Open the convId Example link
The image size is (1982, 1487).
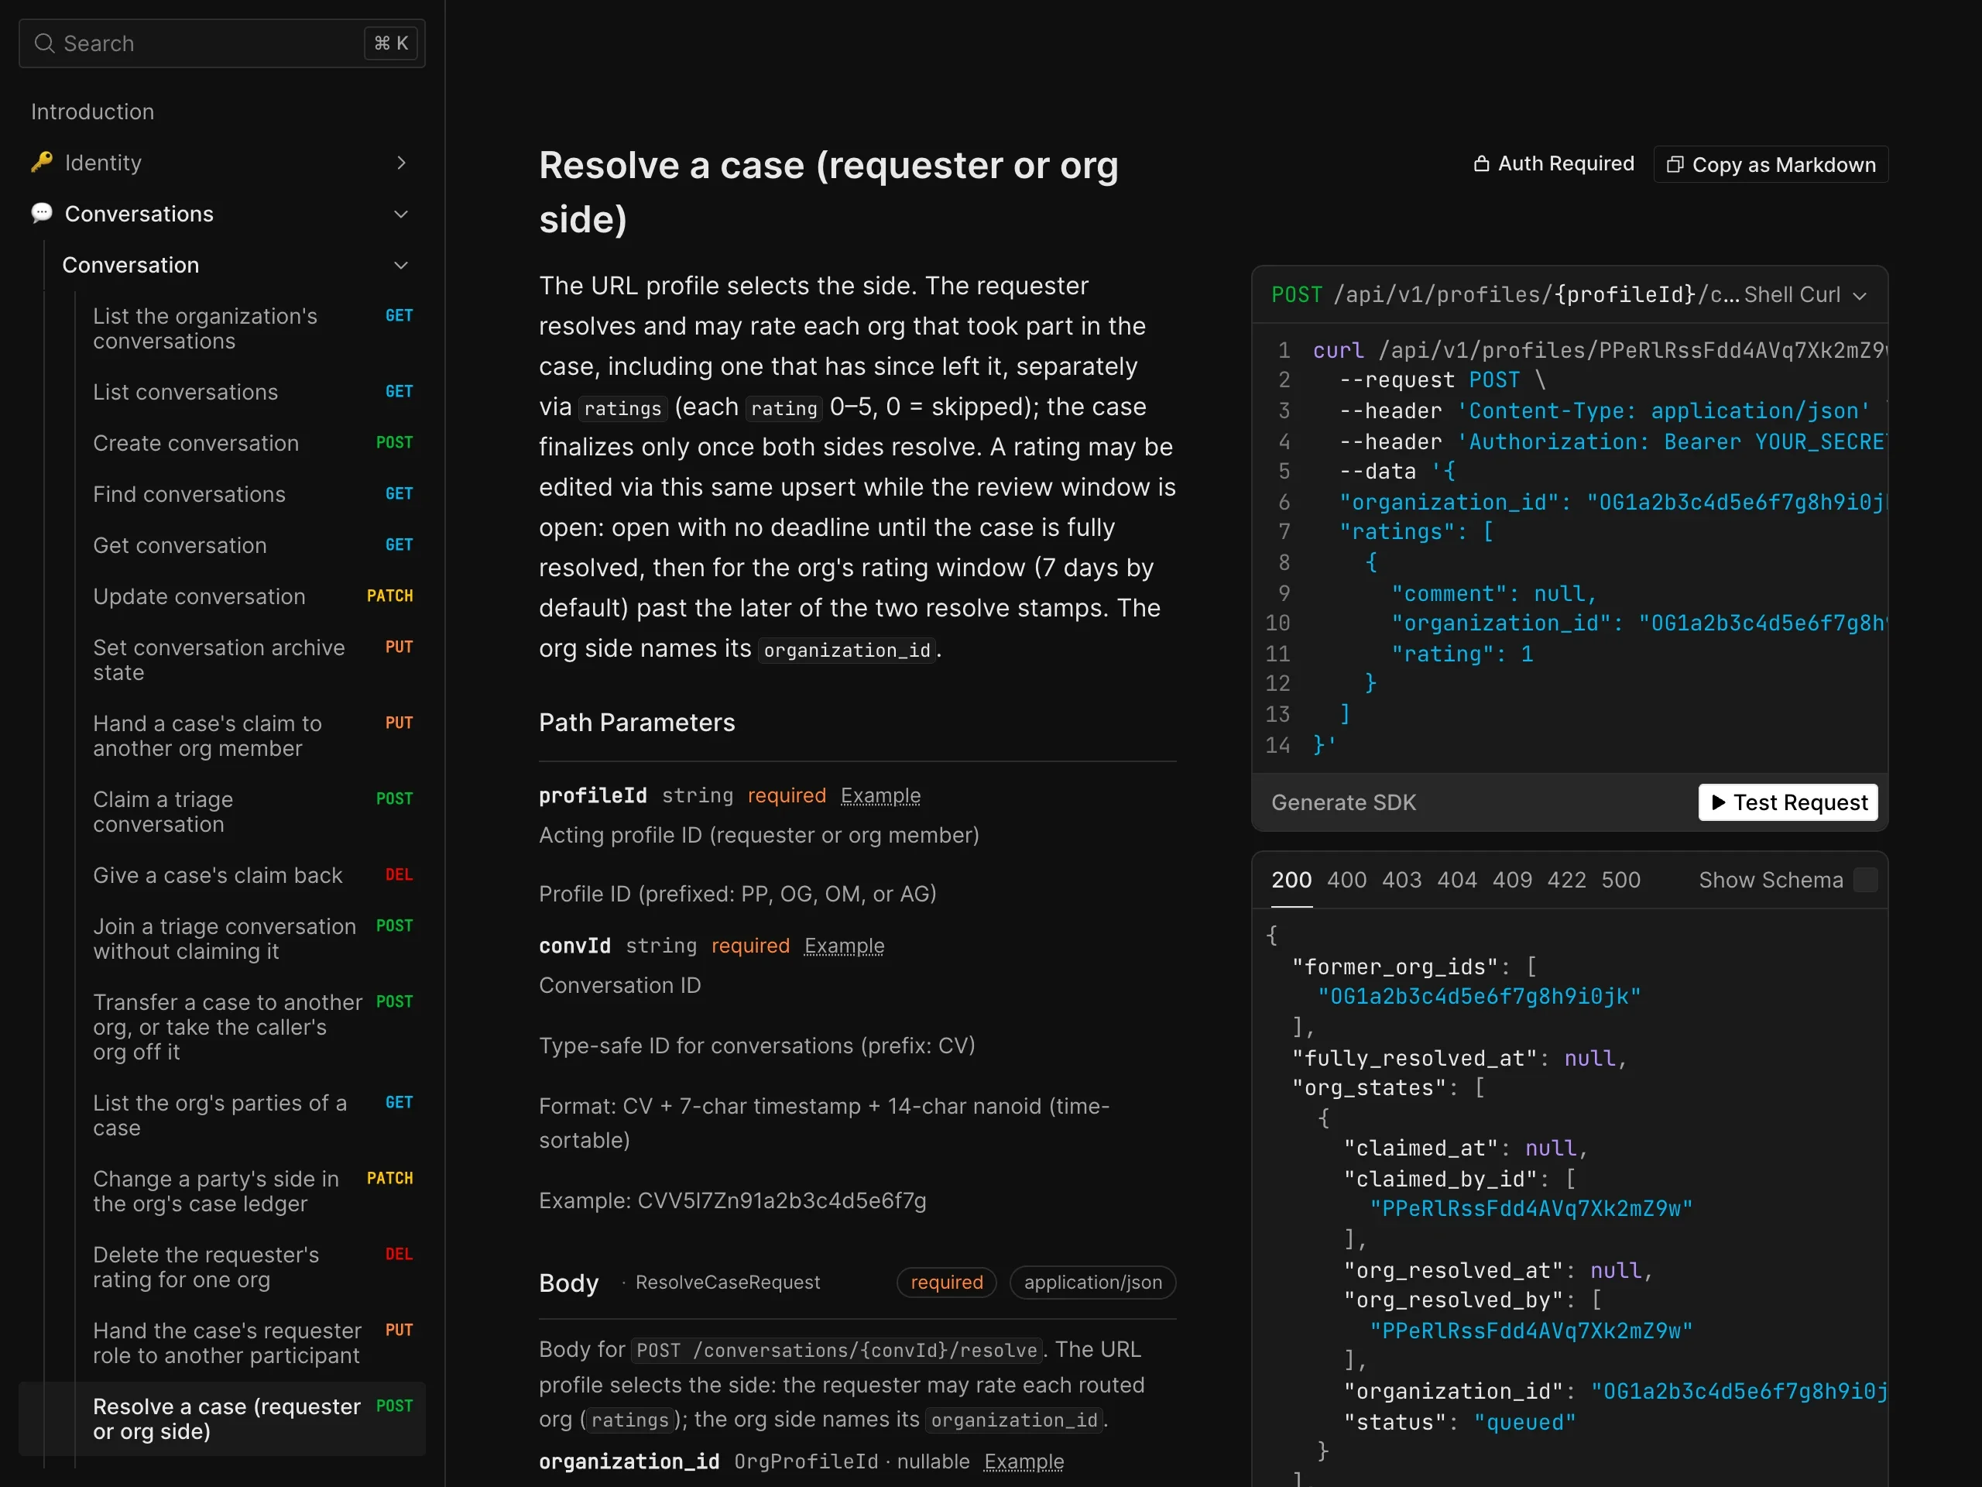(x=844, y=946)
